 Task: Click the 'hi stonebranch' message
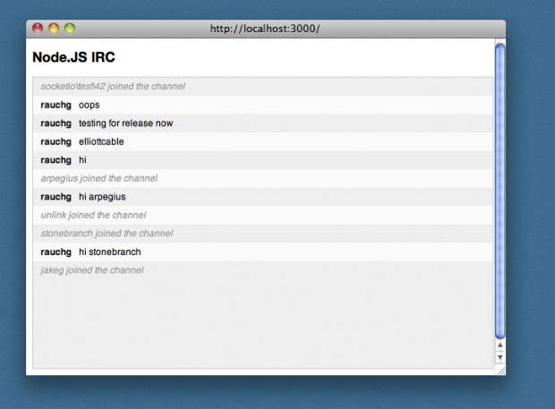pos(110,251)
